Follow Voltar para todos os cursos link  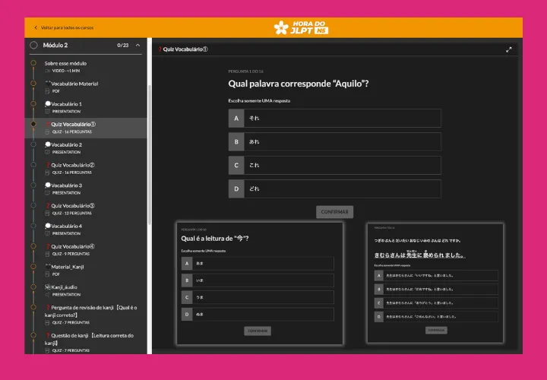[67, 27]
